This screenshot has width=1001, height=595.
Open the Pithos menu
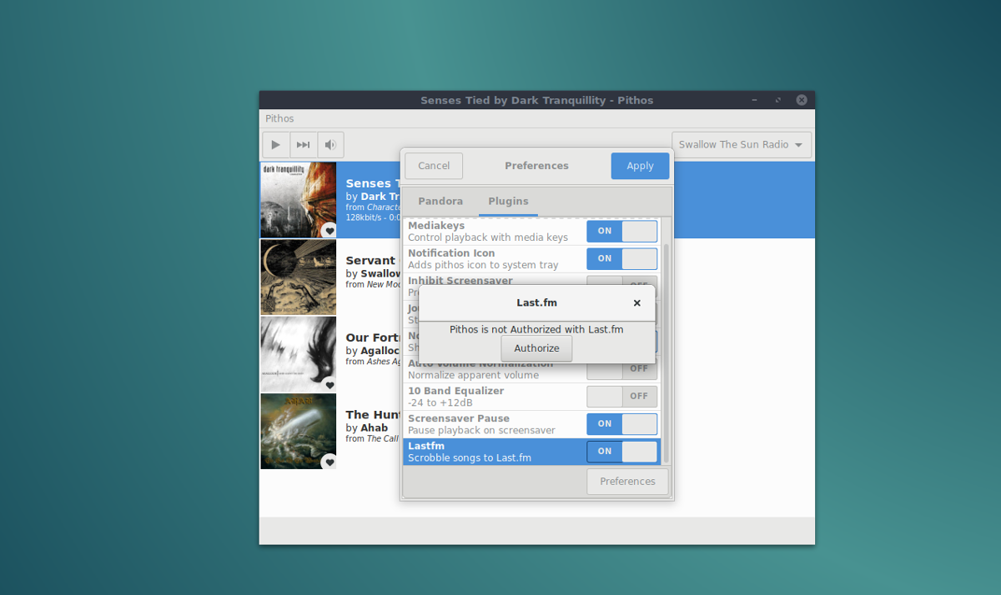[x=279, y=118]
